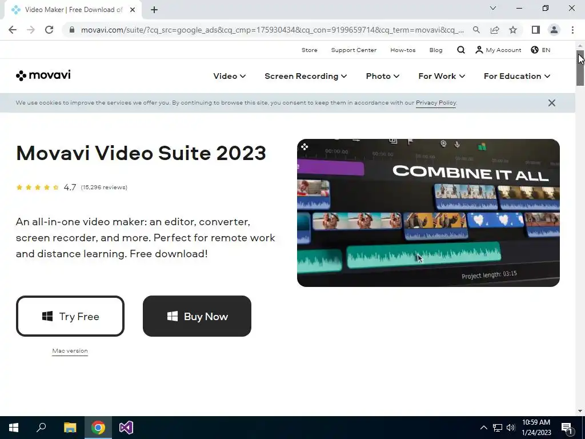Open the Windows Start menu
Viewport: 585px width, 439px height.
(14, 428)
